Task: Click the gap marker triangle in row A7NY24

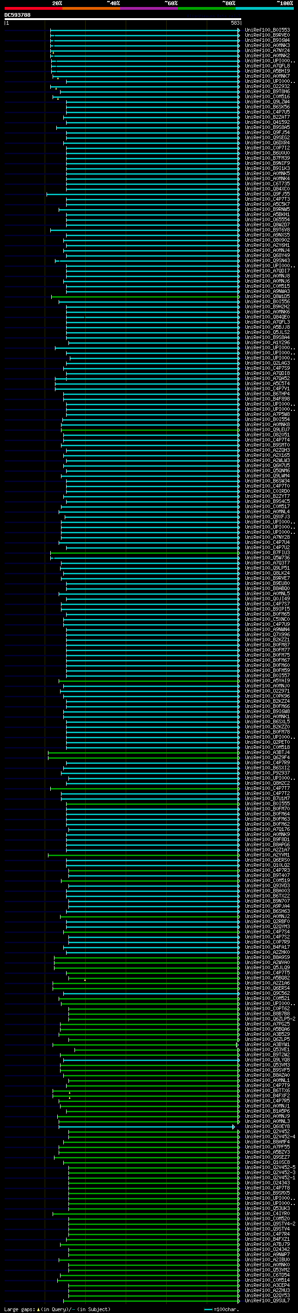Action: click(53, 53)
